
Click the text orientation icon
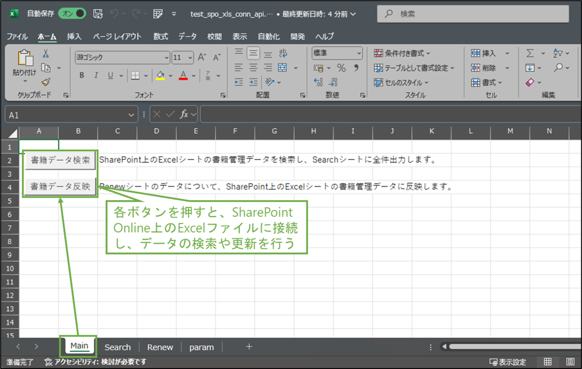(270, 82)
